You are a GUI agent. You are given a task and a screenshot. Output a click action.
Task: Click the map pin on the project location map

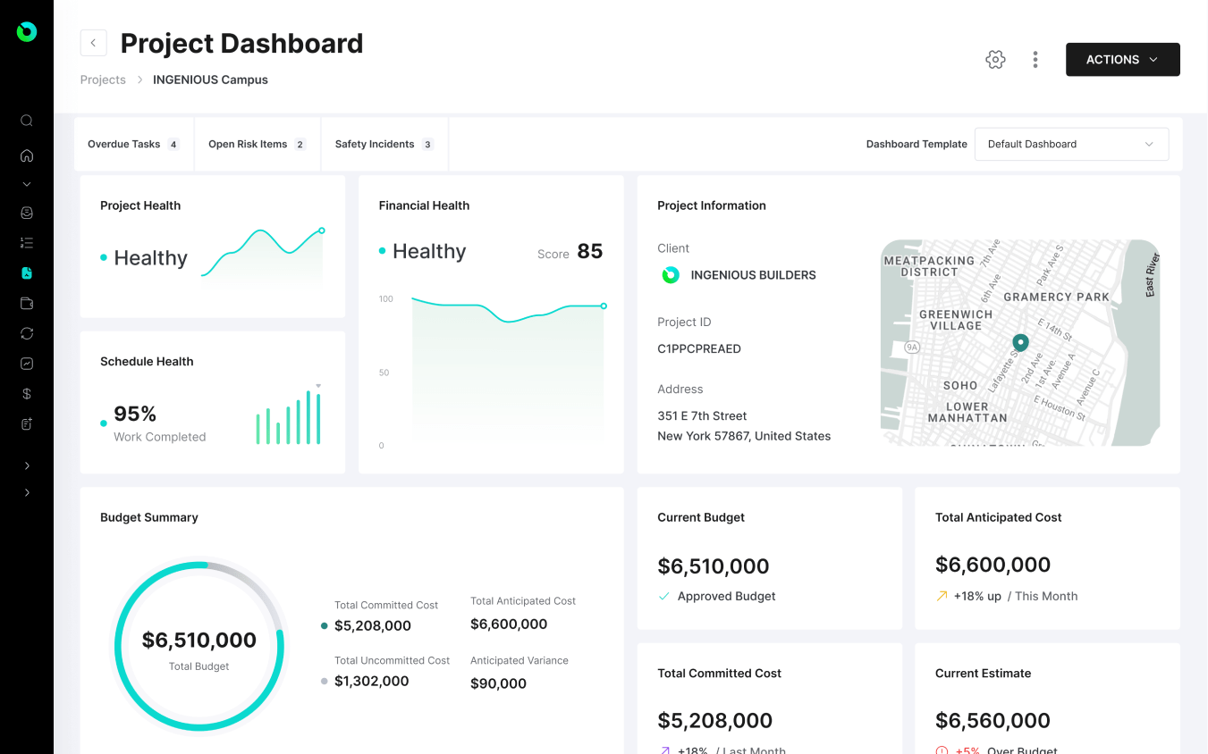(x=1021, y=342)
